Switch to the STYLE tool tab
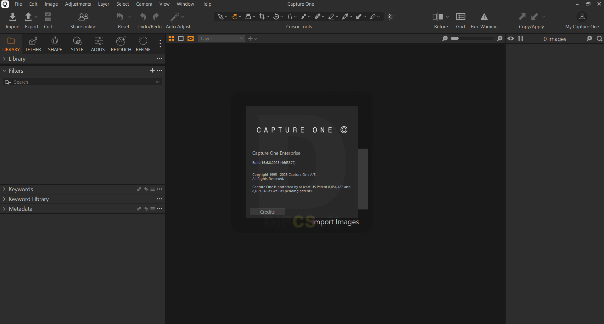Screen dimensions: 604x324 tap(77, 44)
